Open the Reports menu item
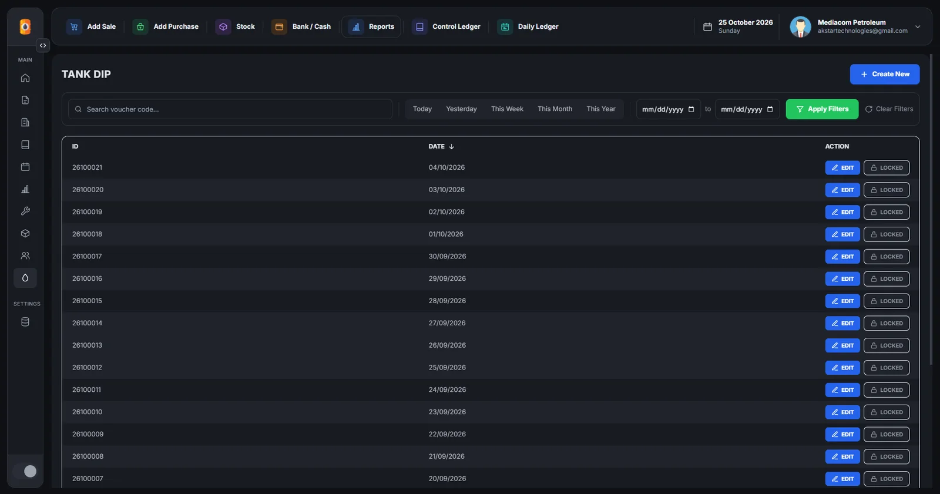 tap(371, 26)
